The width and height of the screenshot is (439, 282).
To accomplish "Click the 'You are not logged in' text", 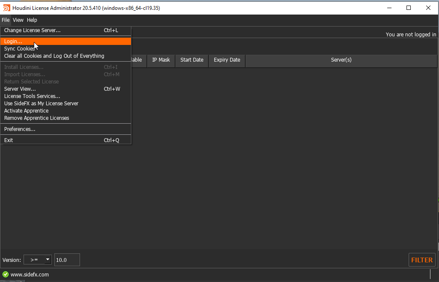I will (411, 34).
